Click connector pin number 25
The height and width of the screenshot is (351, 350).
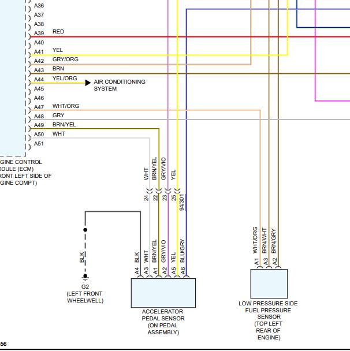tap(174, 198)
